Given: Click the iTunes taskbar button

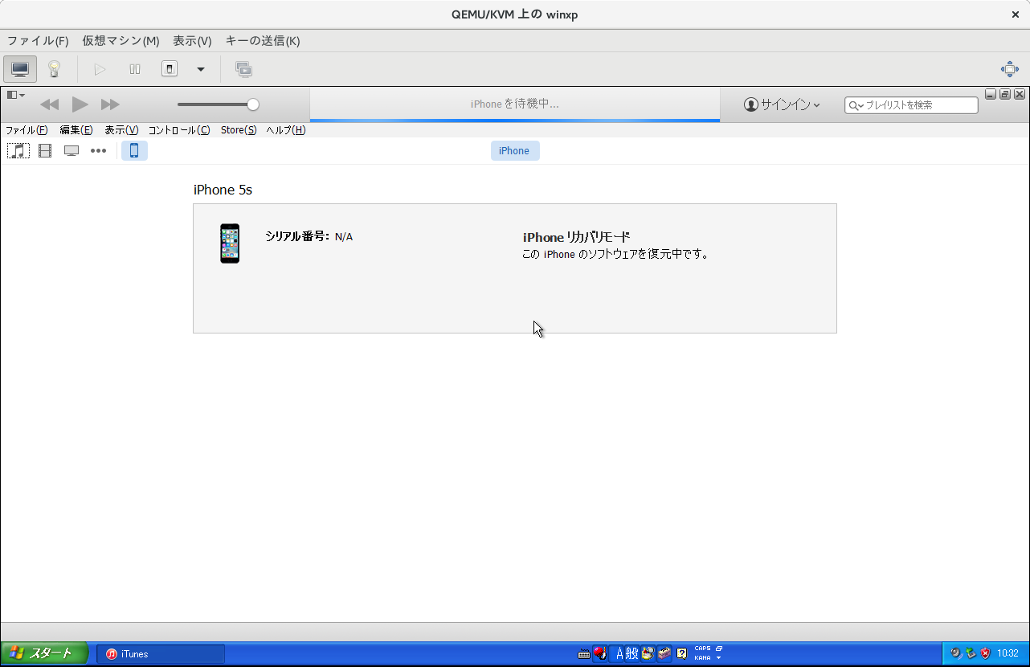Looking at the screenshot, I should [161, 654].
